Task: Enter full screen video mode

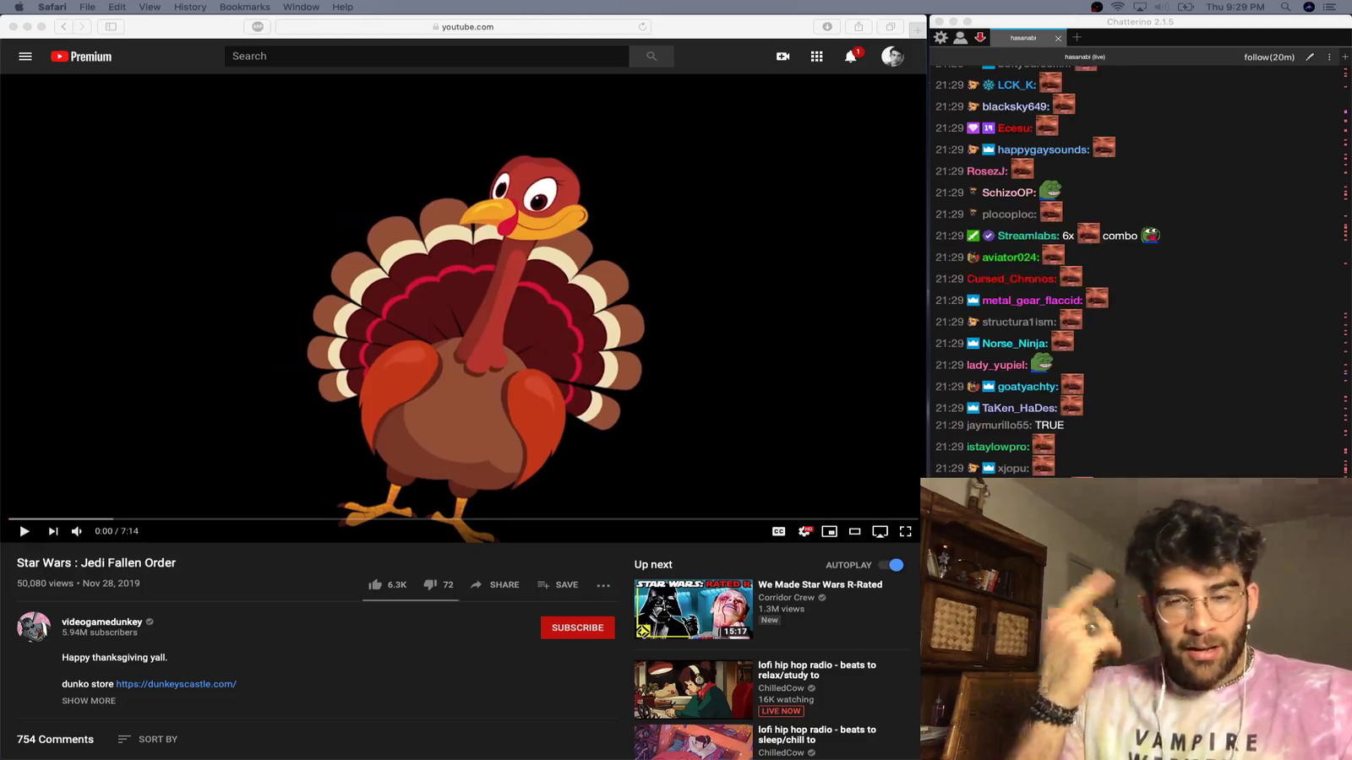Action: (906, 531)
